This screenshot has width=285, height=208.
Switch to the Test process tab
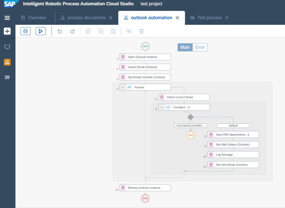click(206, 18)
